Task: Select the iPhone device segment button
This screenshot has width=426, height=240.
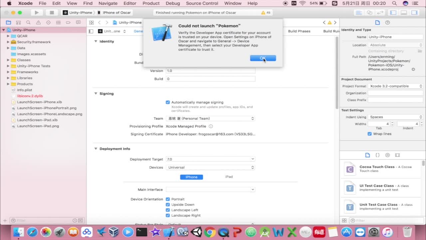Action: (x=191, y=177)
